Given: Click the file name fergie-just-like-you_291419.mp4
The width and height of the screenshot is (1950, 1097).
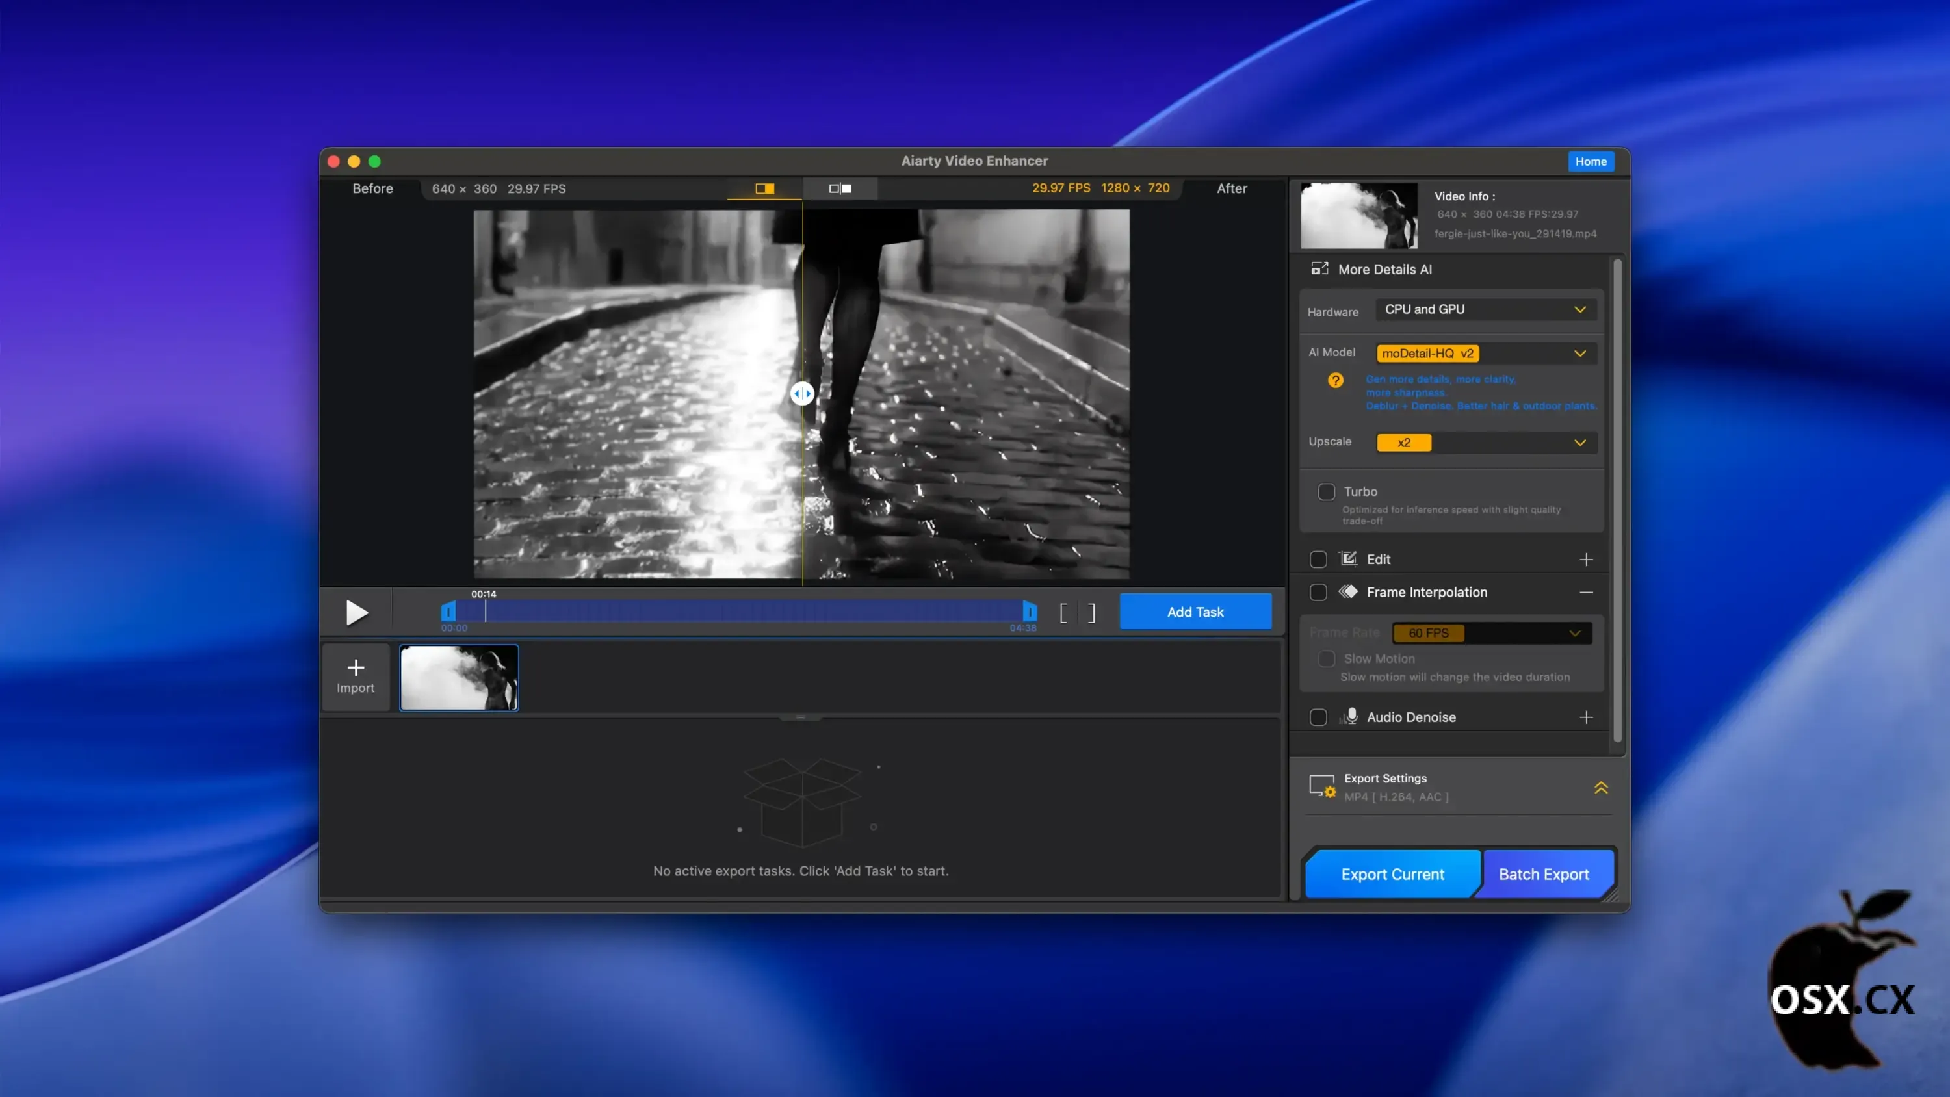Looking at the screenshot, I should point(1516,233).
